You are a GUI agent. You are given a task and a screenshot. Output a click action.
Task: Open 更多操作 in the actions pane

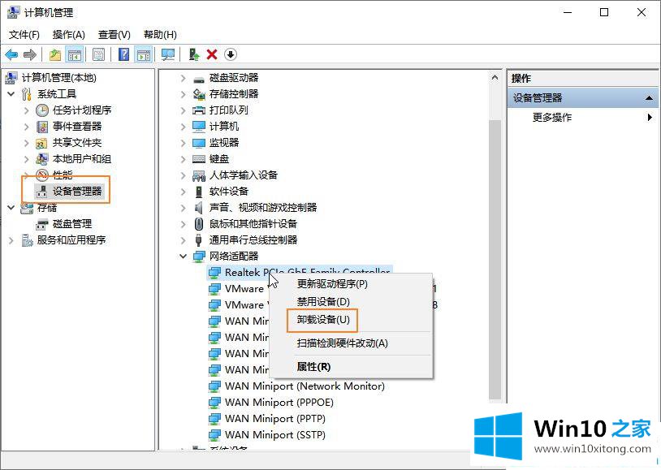pos(552,118)
